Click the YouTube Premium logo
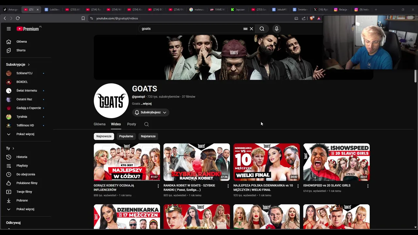Viewport: 418px width, 235px height. pos(28,29)
